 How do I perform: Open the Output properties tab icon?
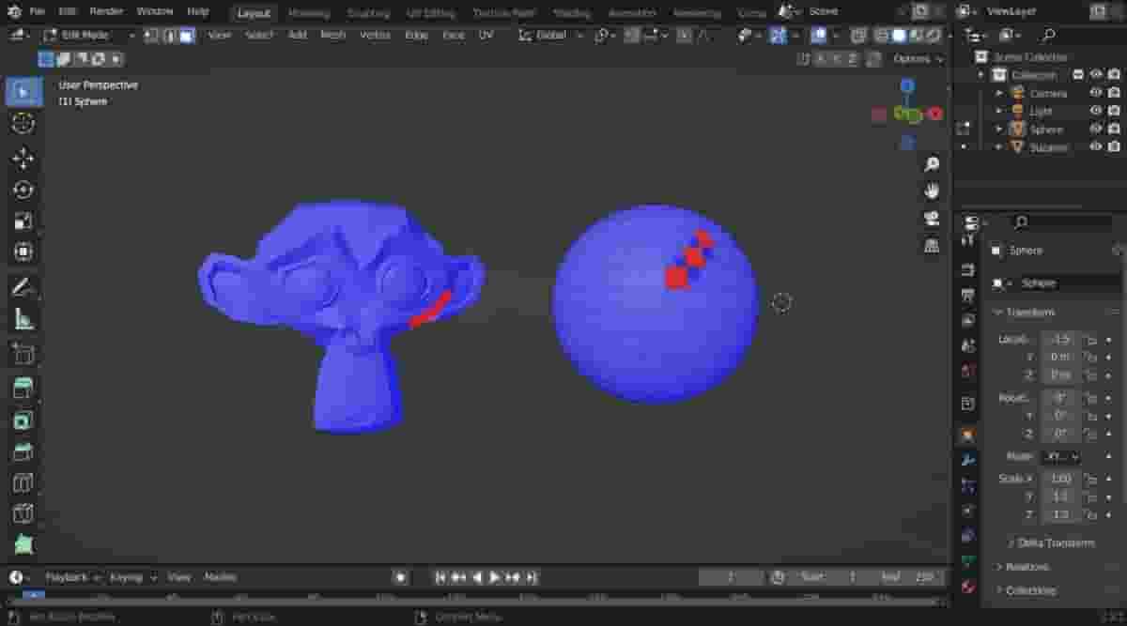[968, 296]
